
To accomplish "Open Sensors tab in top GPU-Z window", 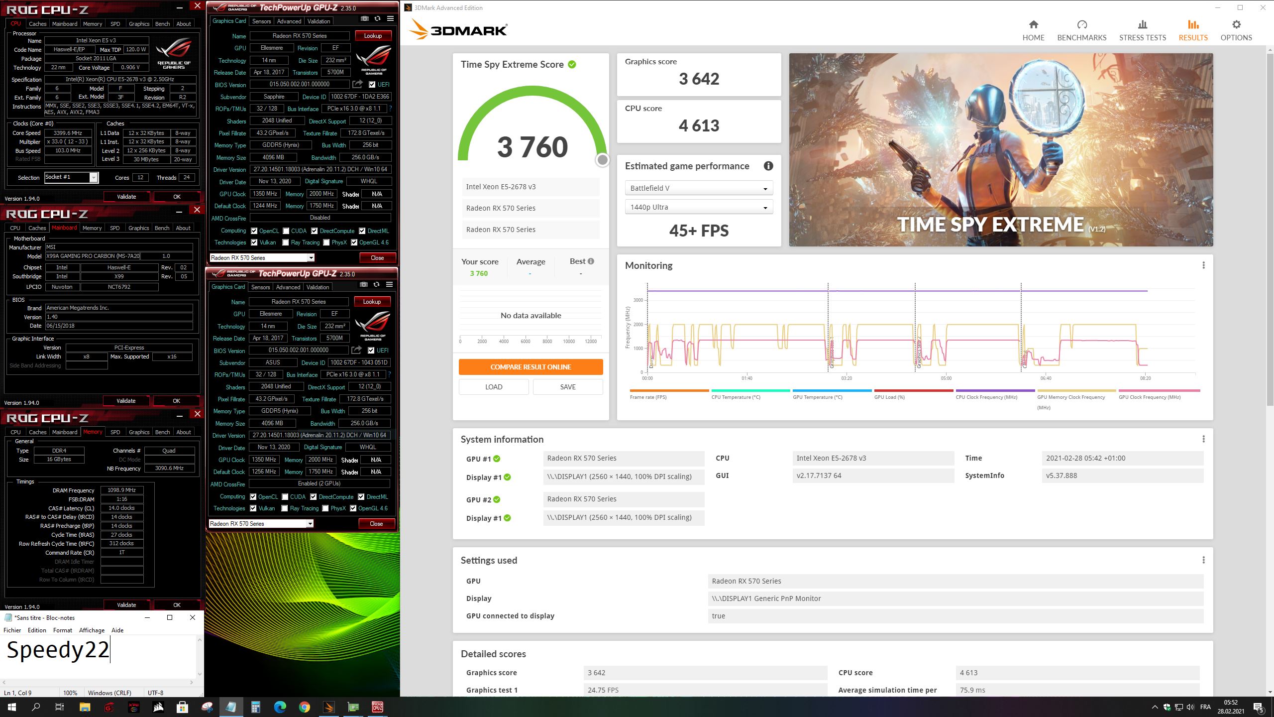I will pos(261,21).
